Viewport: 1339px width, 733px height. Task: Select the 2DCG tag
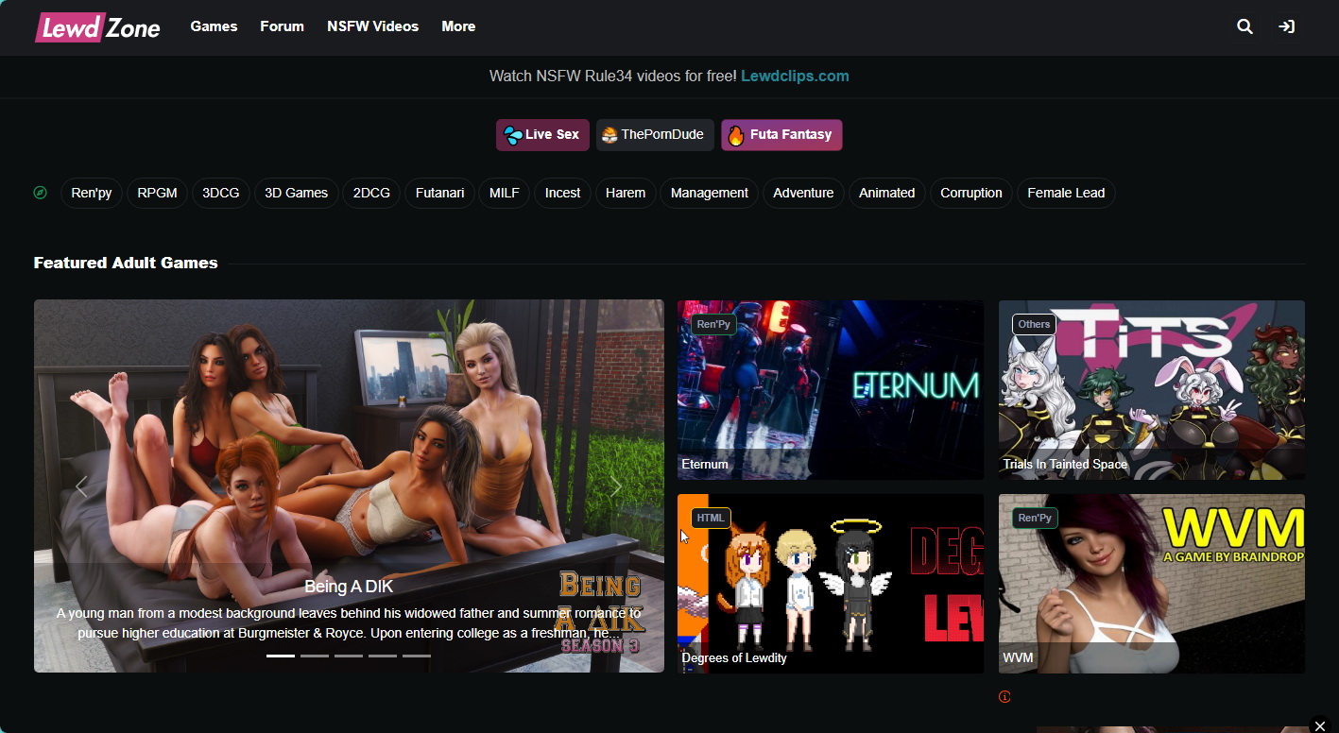tap(372, 193)
